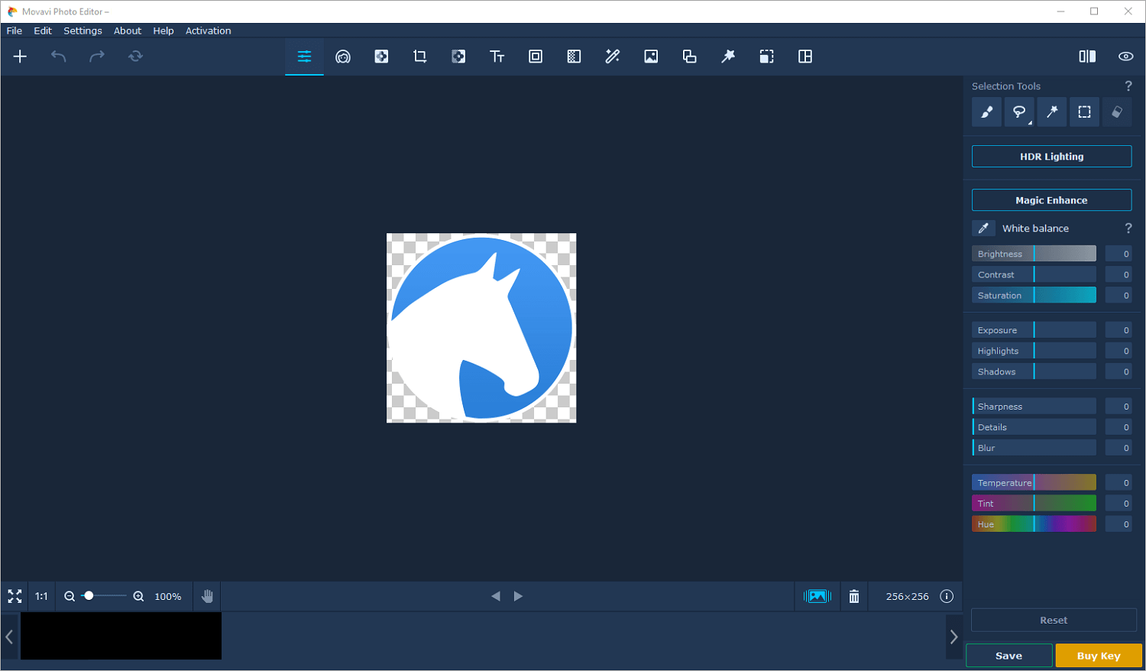Adjust the Shadows slider
The width and height of the screenshot is (1146, 671).
1034,371
